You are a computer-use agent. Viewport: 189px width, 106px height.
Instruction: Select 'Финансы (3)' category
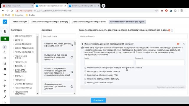20,66
